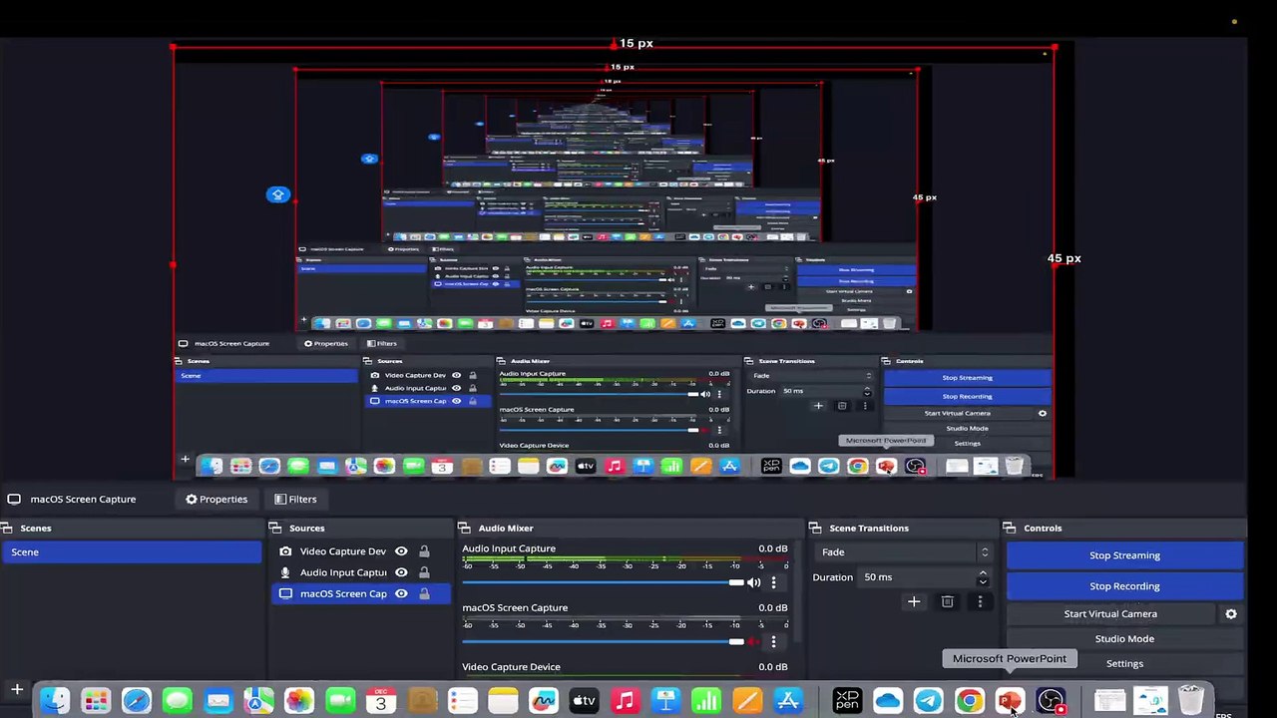
Task: Toggle lock on macOS Screen Capture source
Action: pos(424,593)
